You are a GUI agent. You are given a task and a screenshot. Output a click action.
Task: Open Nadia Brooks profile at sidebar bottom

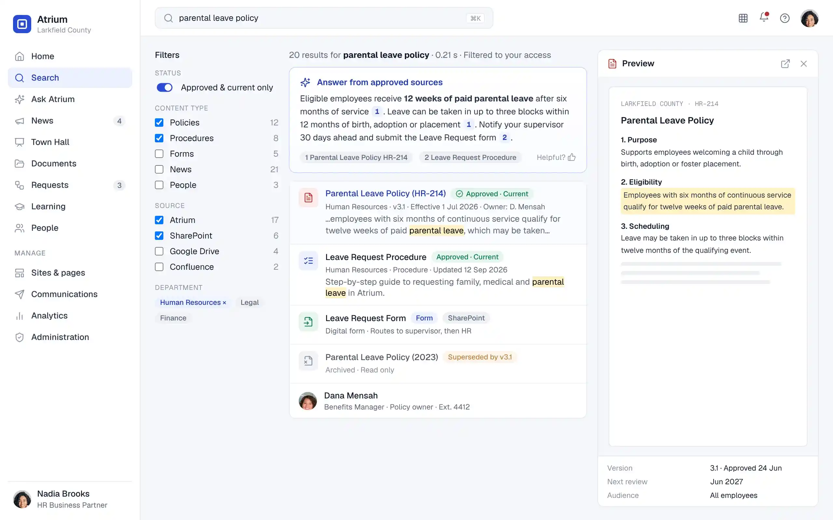pos(70,499)
